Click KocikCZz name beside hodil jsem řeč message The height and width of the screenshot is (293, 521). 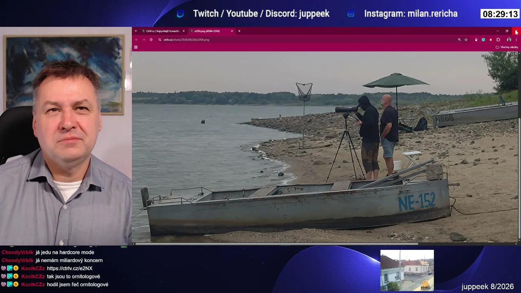[33, 285]
